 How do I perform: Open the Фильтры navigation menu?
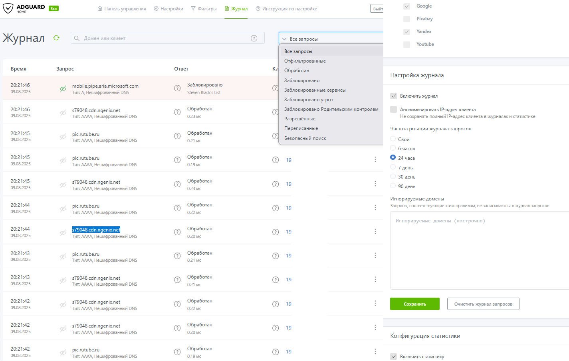[204, 9]
